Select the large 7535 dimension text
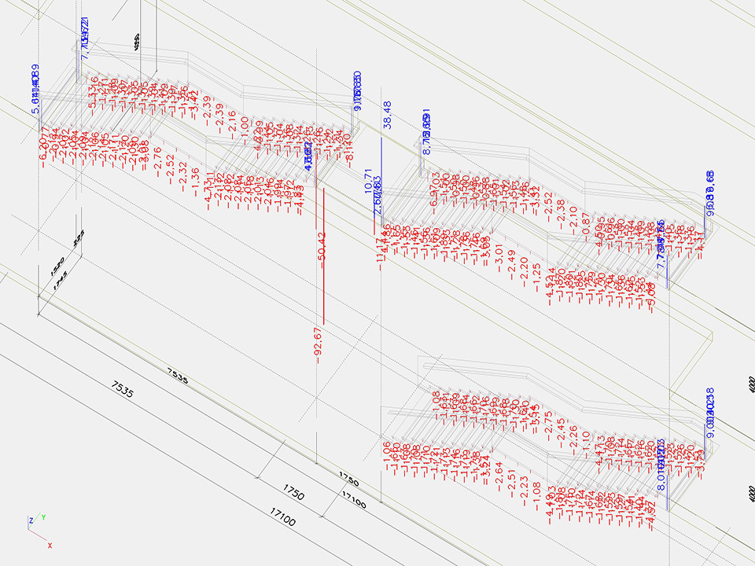This screenshot has width=755, height=566. pos(123,392)
